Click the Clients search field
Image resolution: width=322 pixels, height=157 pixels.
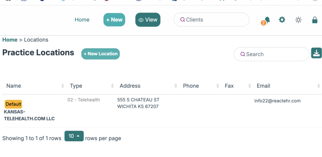coord(212,20)
